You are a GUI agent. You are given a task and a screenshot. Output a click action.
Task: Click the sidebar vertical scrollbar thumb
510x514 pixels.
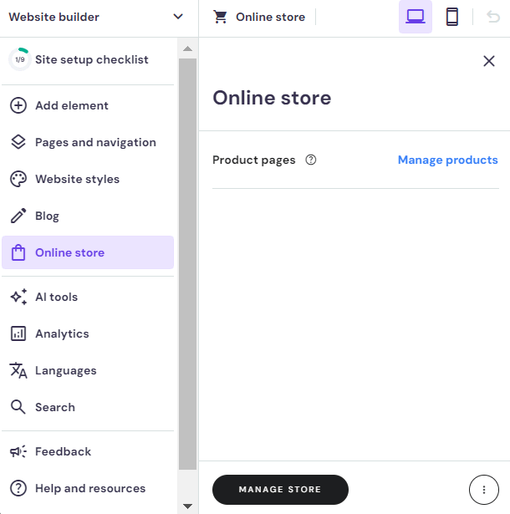click(x=187, y=264)
